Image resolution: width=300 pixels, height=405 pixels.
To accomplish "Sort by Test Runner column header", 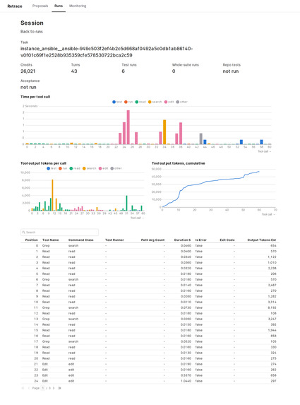I will point(114,240).
